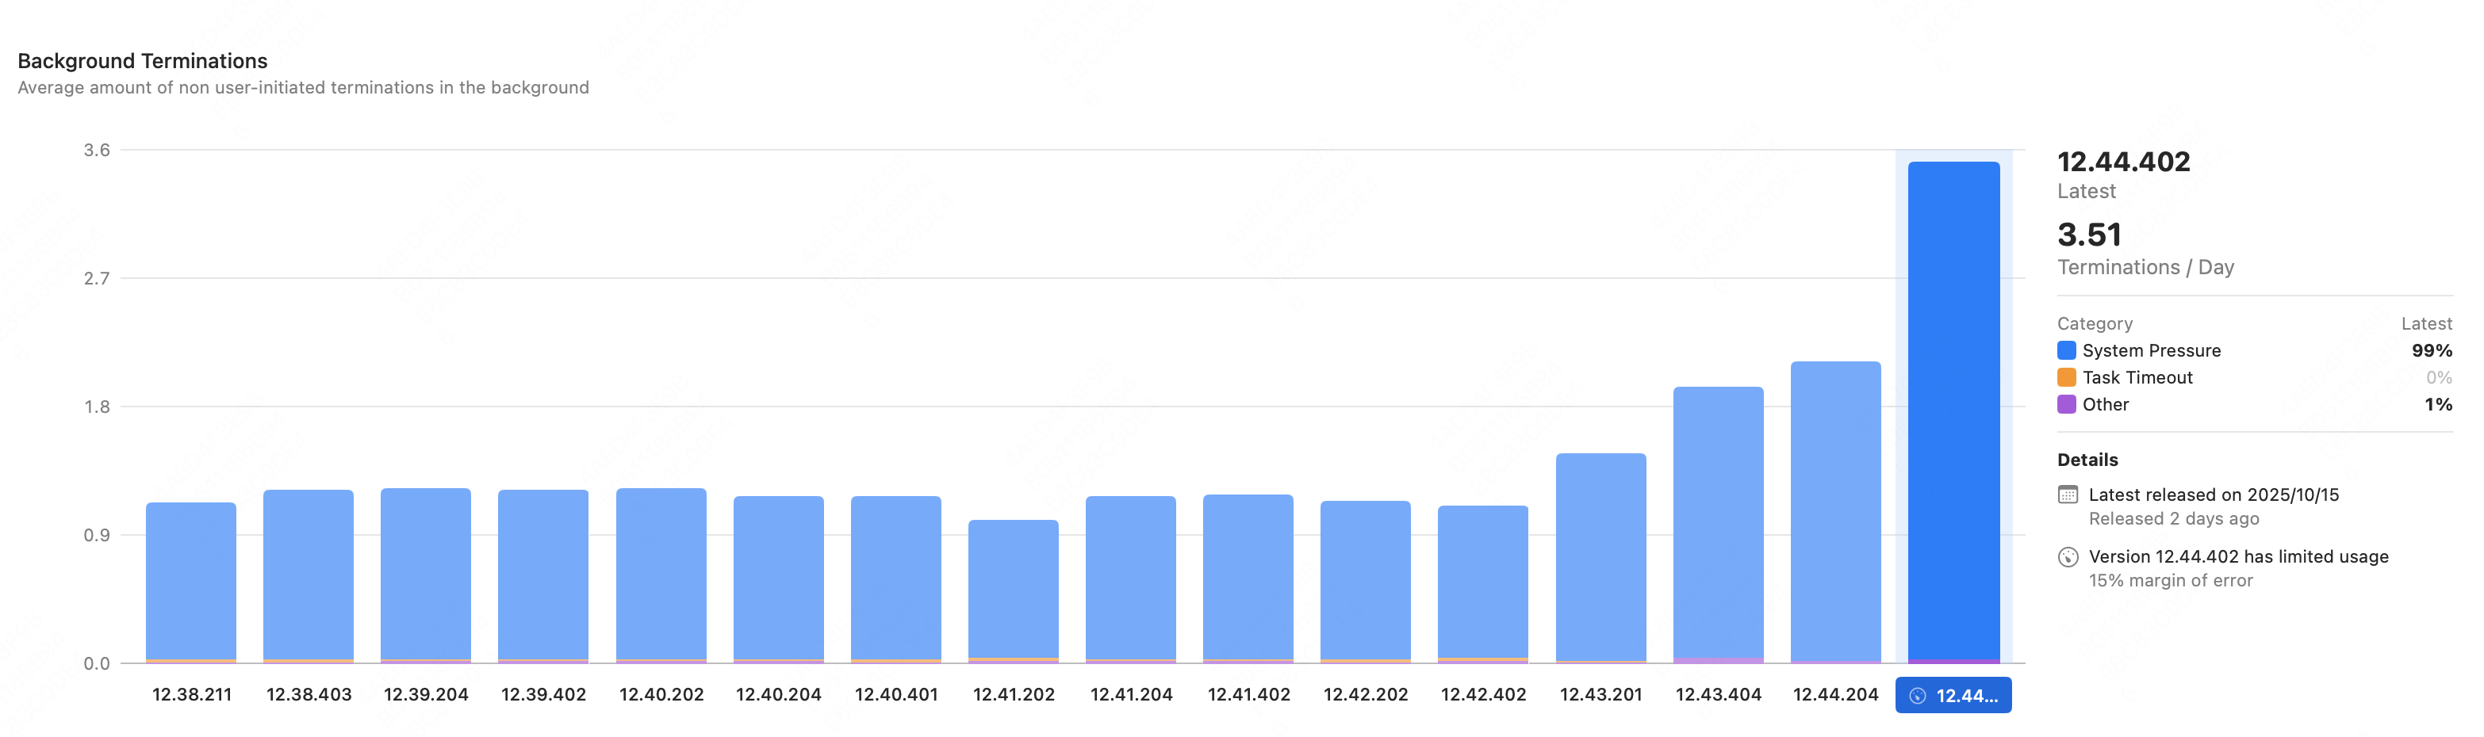
Task: Click the Task Timeout legend label
Action: (x=2137, y=378)
